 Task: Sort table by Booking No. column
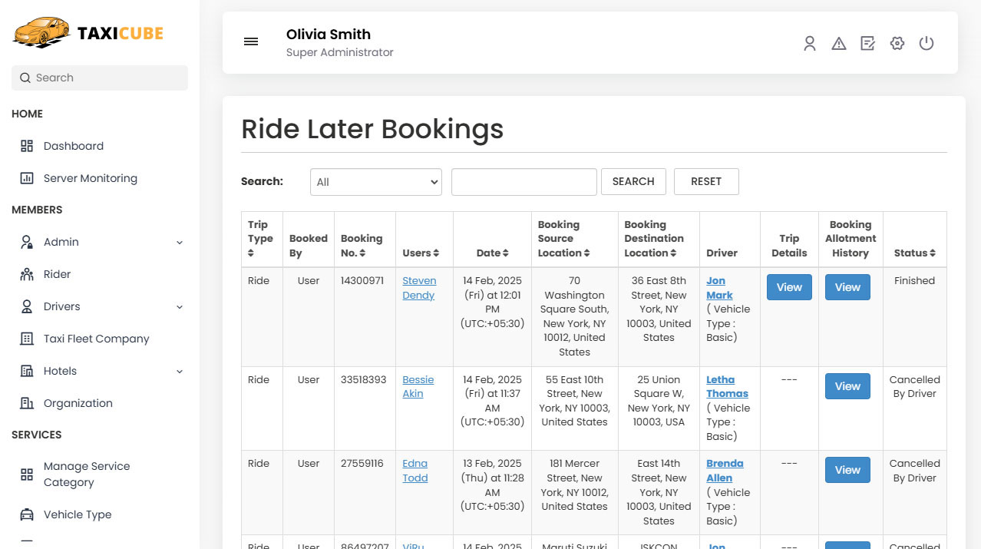coord(362,253)
